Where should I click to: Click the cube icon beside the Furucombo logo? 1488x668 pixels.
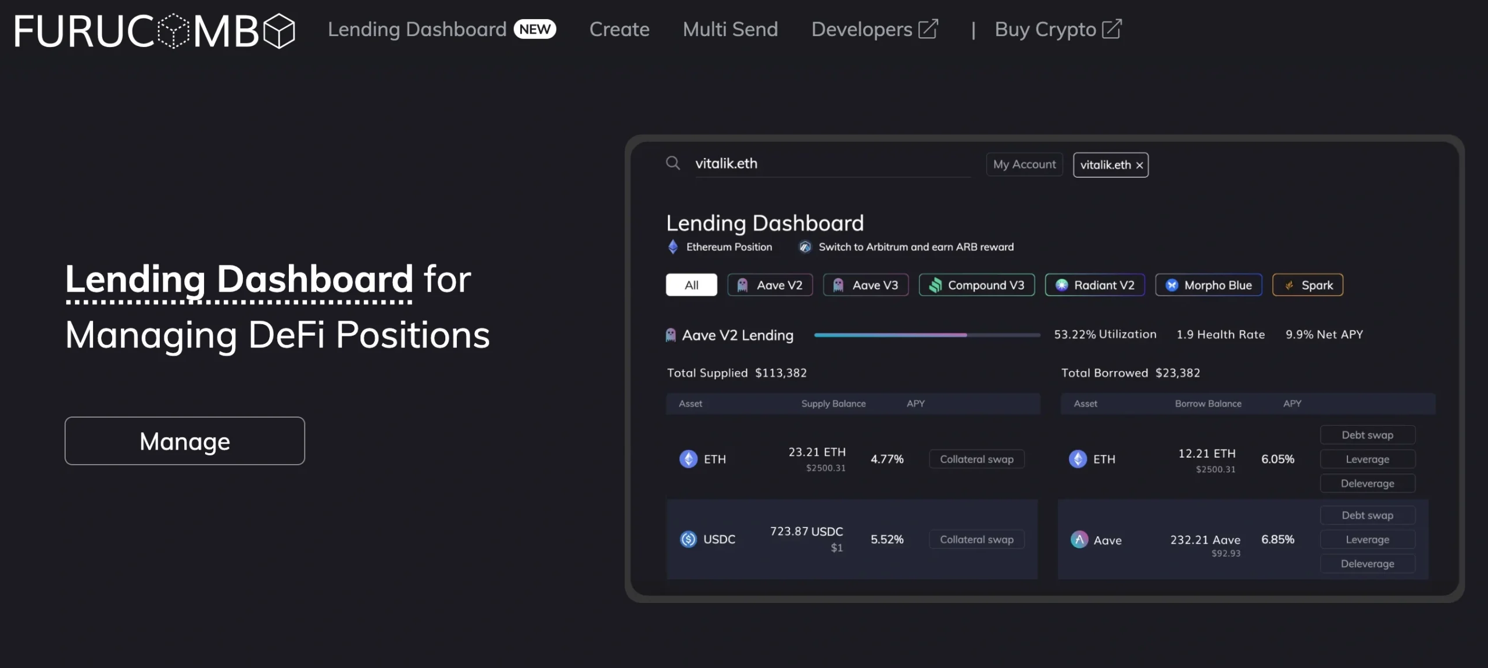point(279,31)
